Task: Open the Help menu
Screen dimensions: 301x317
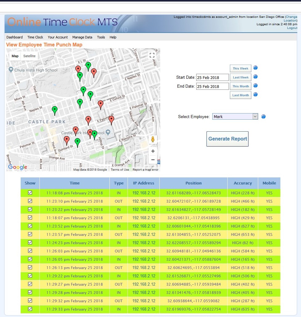Action: [113, 37]
